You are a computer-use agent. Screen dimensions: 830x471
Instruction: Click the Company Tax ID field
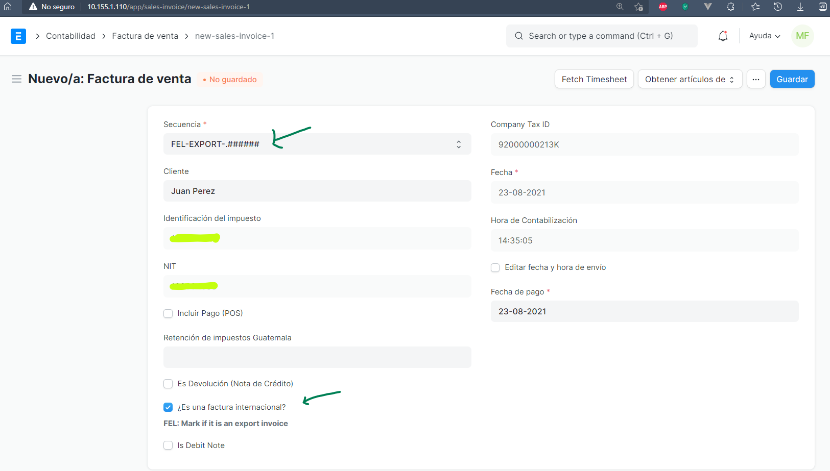pyautogui.click(x=645, y=144)
